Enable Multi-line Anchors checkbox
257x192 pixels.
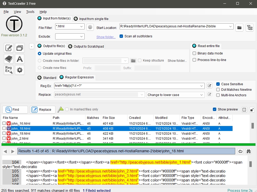218,95
